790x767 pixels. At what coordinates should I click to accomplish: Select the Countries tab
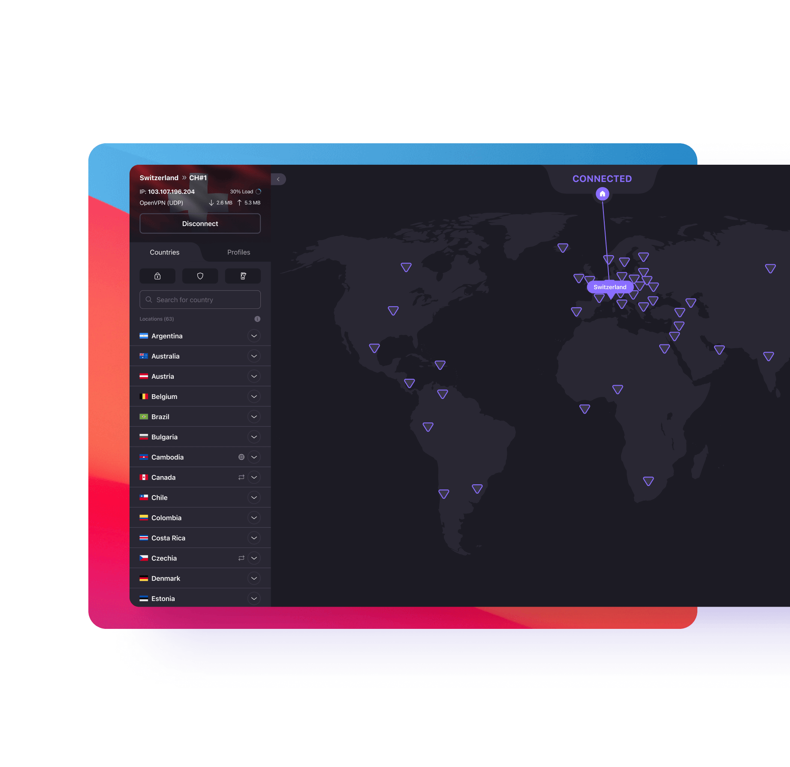(x=164, y=252)
